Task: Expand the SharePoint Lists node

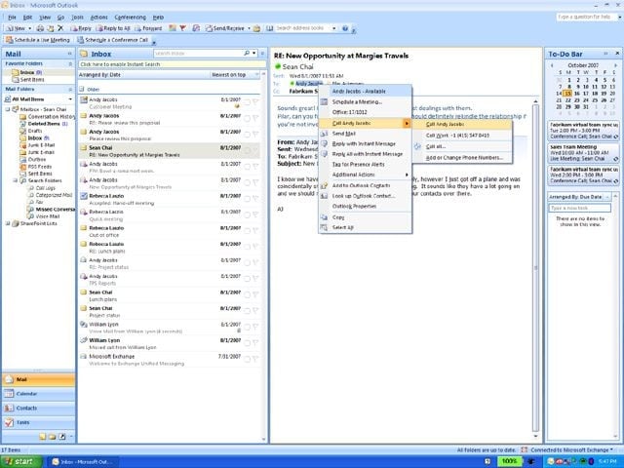Action: (8, 223)
